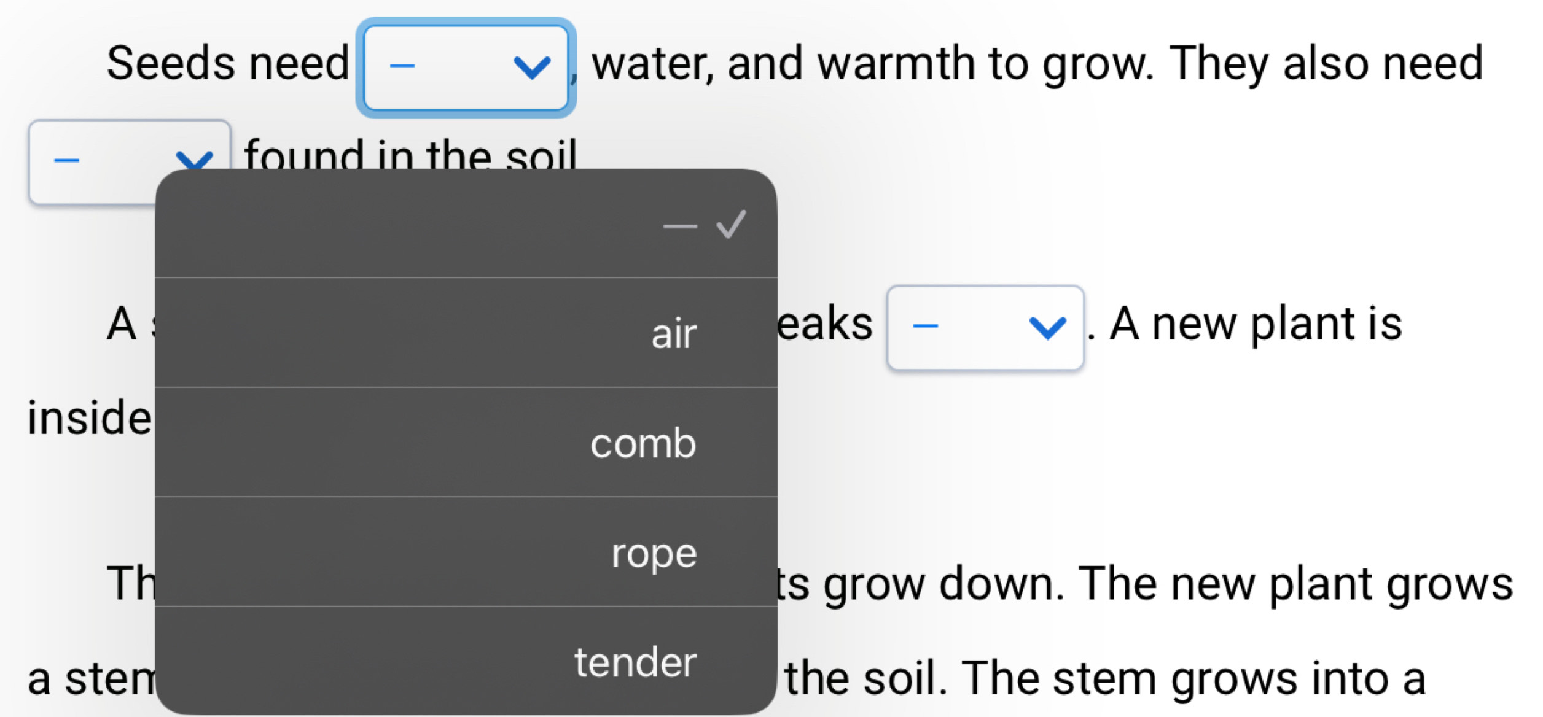
Task: Open the dropdown before "found in the soil"
Action: click(x=92, y=161)
